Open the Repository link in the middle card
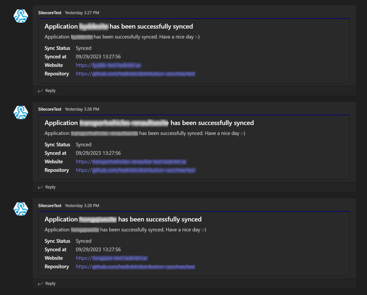Screen dimensions: 367x295 pos(135,170)
